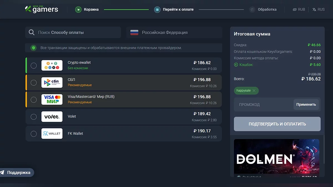Open the RUB currency selector
333x187 pixels.
click(x=299, y=9)
